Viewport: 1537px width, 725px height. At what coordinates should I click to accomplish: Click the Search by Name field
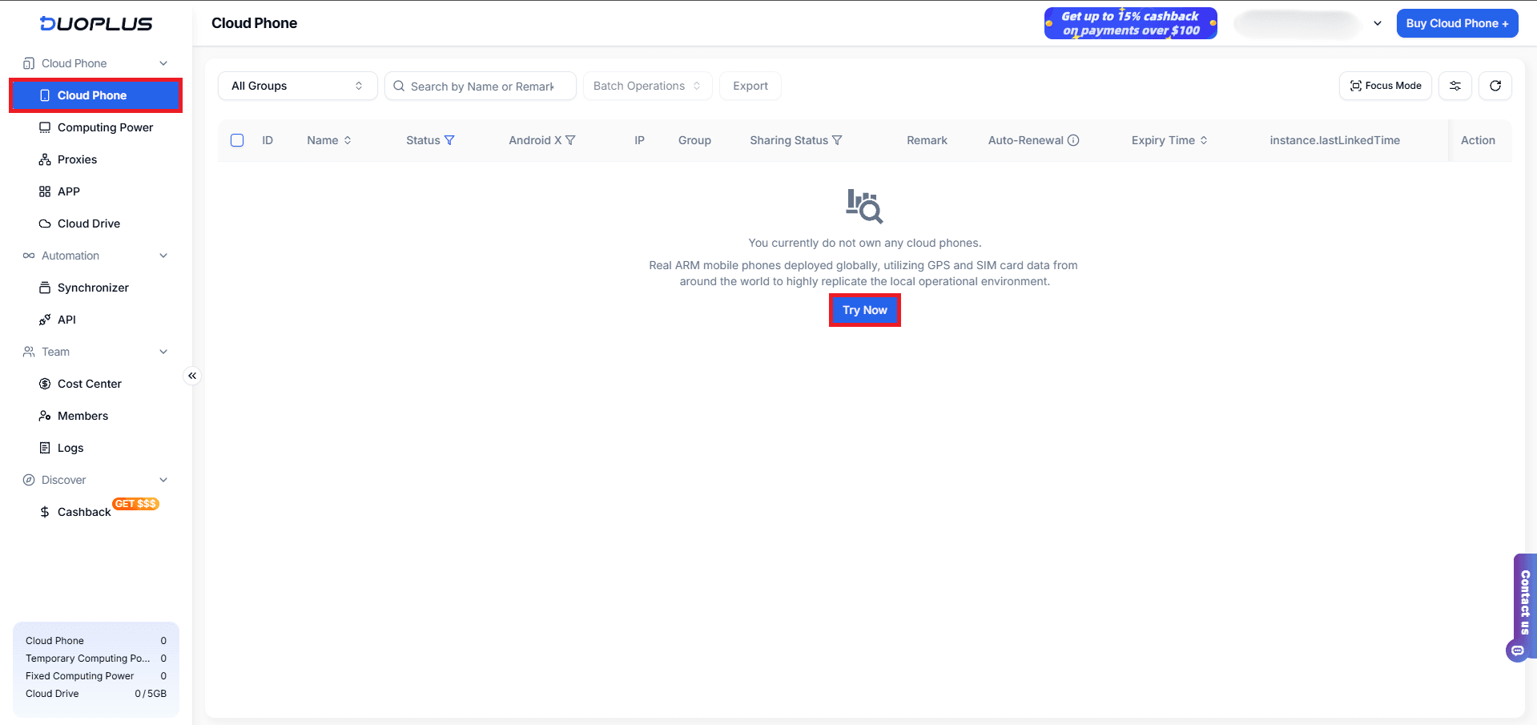[x=481, y=86]
